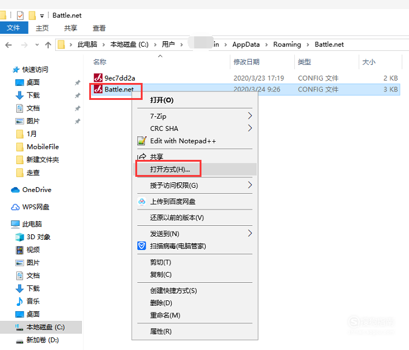This screenshot has height=350, width=409.
Task: Click the OneDrive cloud icon
Action: point(15,190)
